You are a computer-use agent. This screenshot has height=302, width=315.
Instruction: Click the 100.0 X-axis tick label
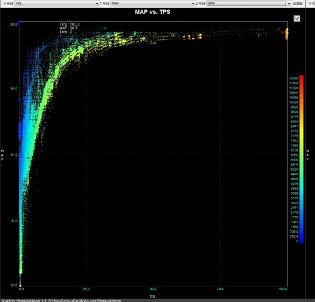283,289
